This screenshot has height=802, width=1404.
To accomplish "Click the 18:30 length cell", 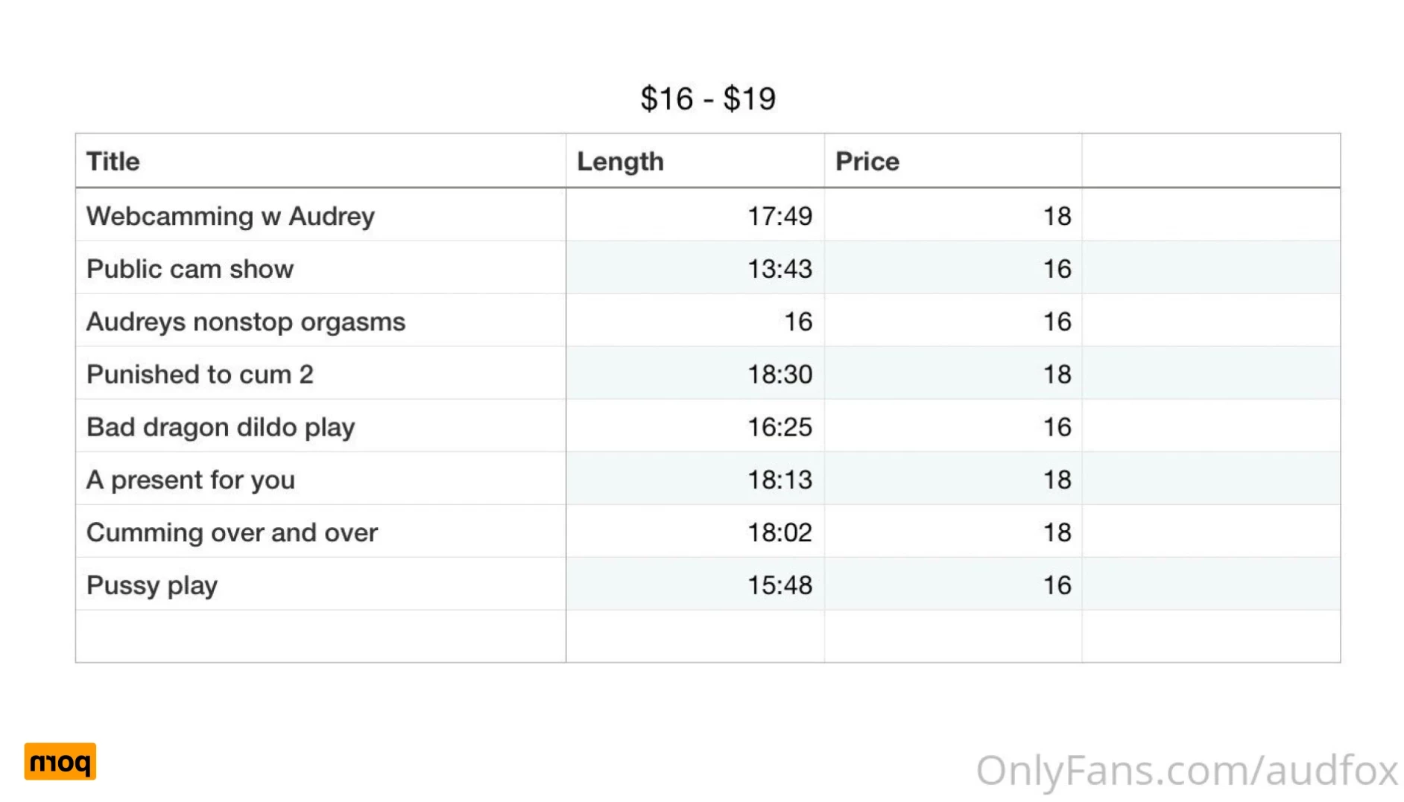I will pyautogui.click(x=695, y=373).
